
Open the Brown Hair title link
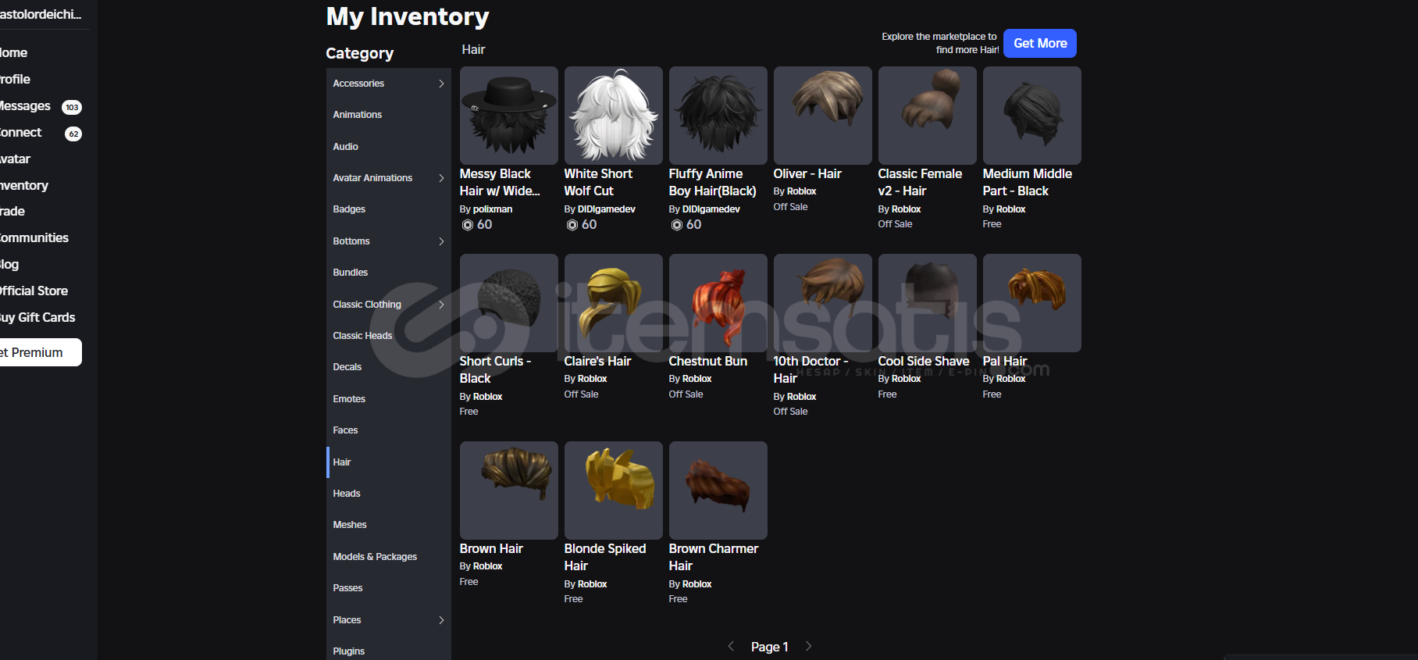[491, 548]
